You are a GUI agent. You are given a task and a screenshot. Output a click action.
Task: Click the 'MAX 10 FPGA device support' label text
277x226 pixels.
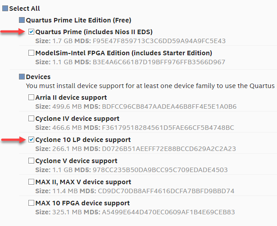(82, 204)
